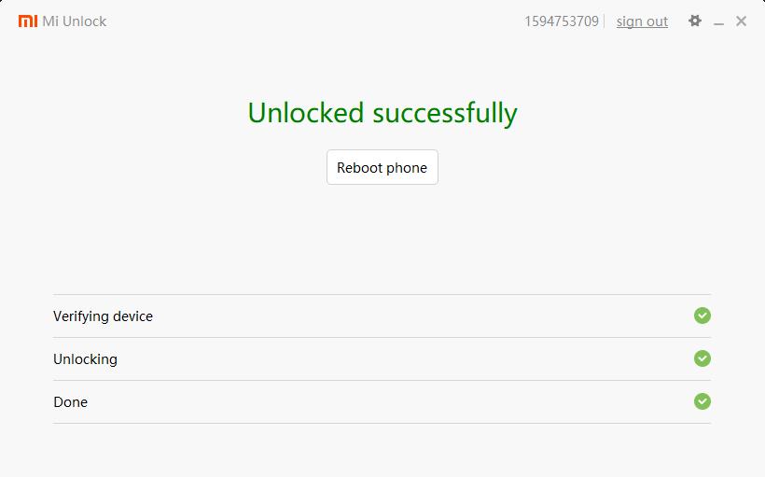Screen dimensions: 765x477
Task: Click the vertical separator before sign out
Action: [605, 21]
